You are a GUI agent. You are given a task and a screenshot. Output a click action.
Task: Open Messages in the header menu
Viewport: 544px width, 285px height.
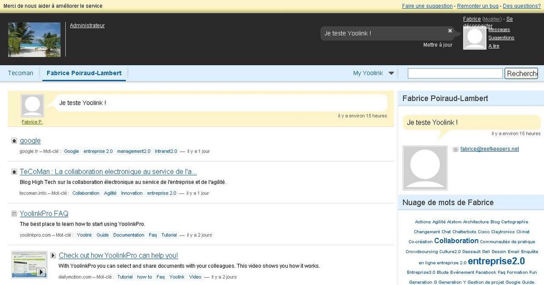(x=499, y=30)
